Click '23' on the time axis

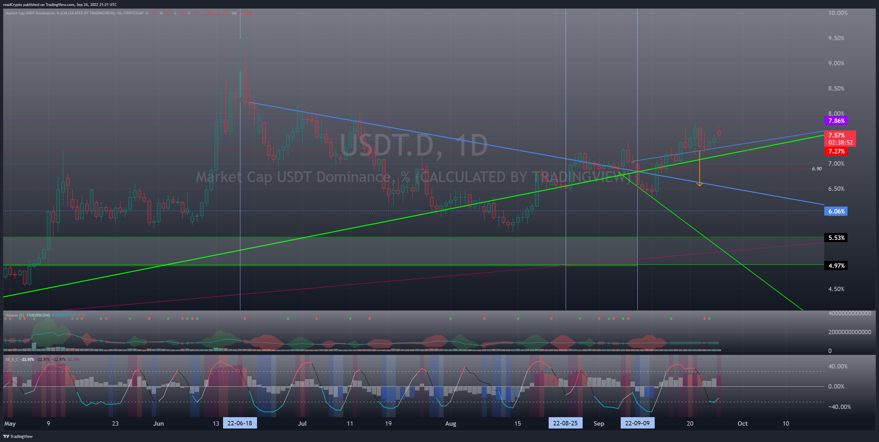click(x=115, y=423)
